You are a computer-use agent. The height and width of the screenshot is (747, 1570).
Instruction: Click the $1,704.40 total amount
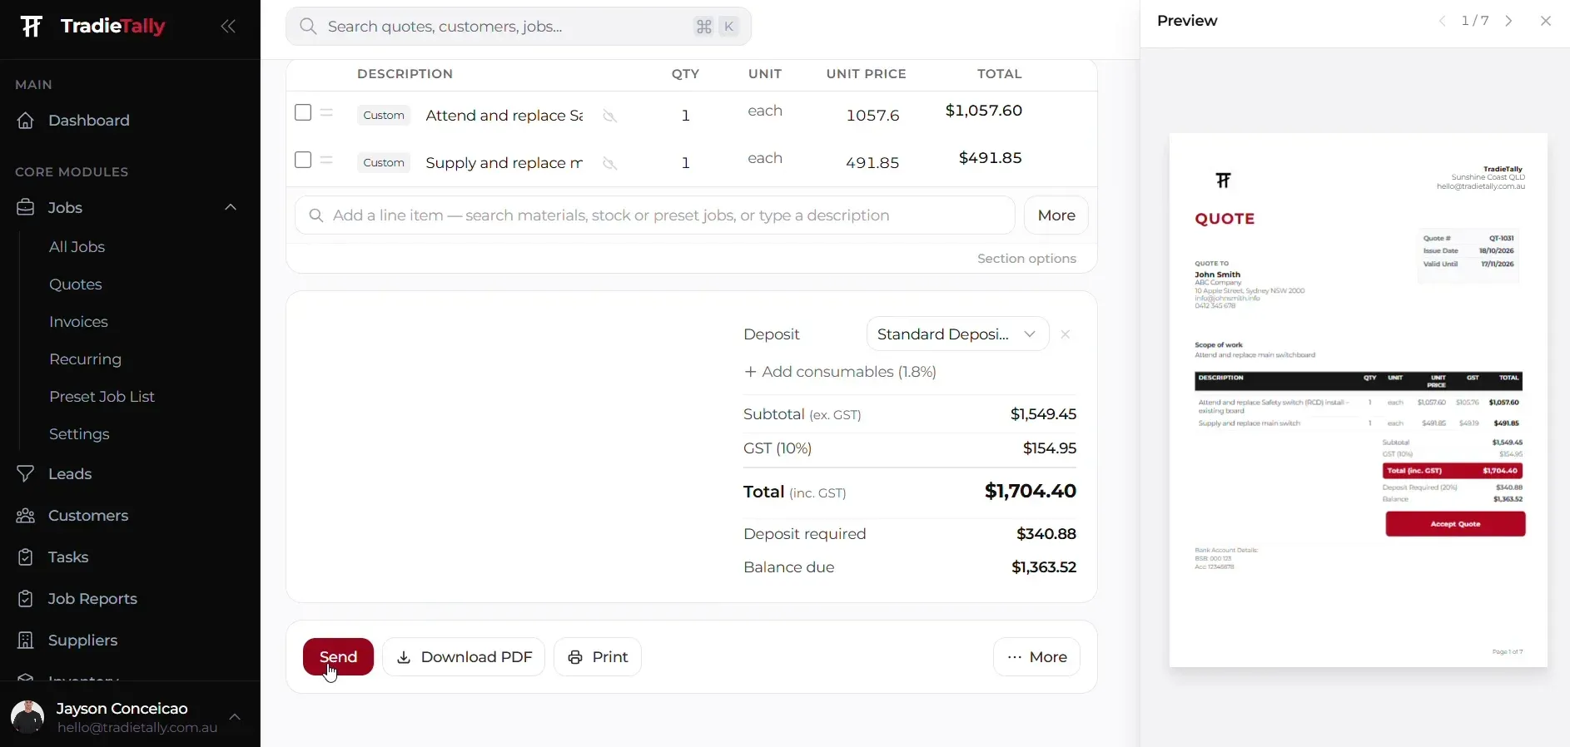coord(1031,492)
